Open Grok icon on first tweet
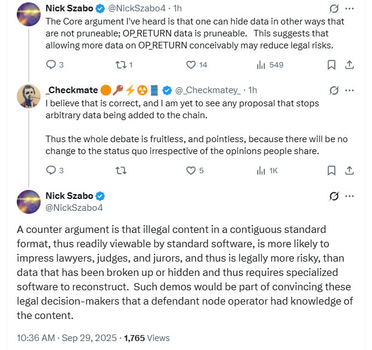Image resolution: width=372 pixels, height=350 pixels. click(x=333, y=10)
